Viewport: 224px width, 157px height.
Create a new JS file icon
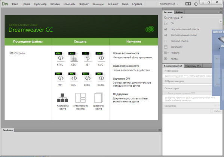click(x=87, y=57)
